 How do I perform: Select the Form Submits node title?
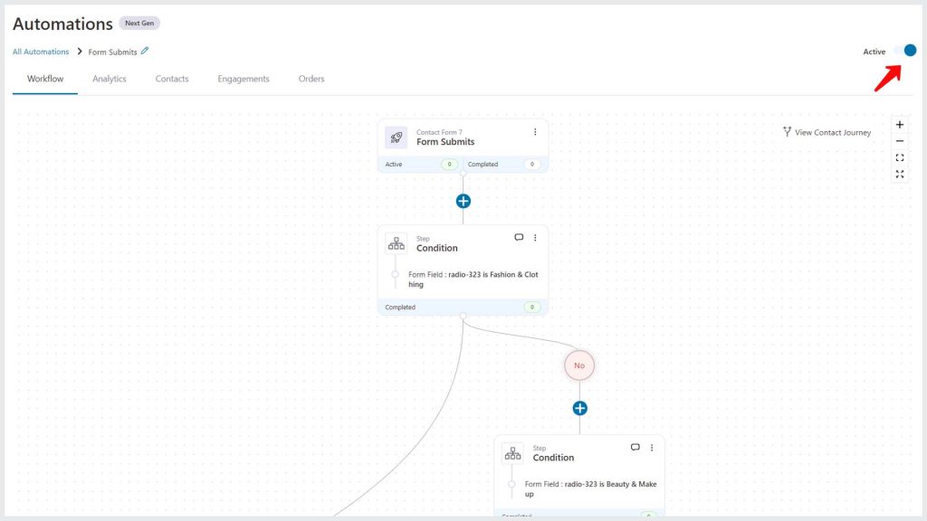[445, 142]
